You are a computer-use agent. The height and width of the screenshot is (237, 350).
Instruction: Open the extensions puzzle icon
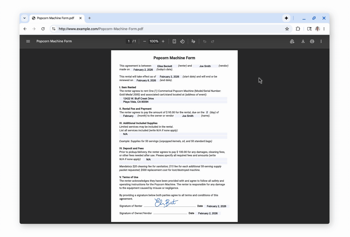[x=298, y=29]
